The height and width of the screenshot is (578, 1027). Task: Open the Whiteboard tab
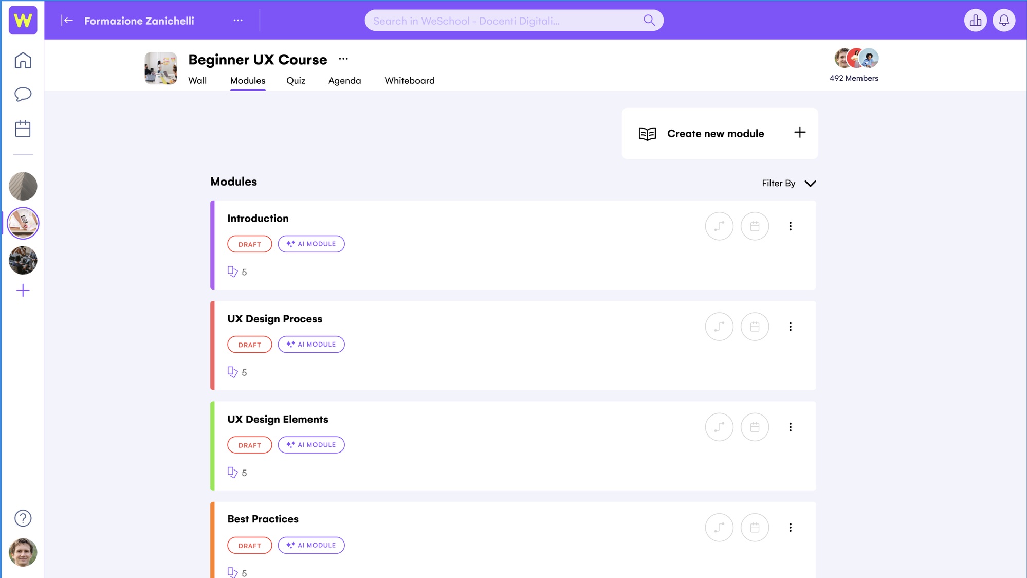409,80
